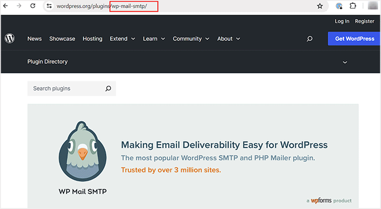
Task: Click the WP Mail SMTP title text
Action: point(82,192)
